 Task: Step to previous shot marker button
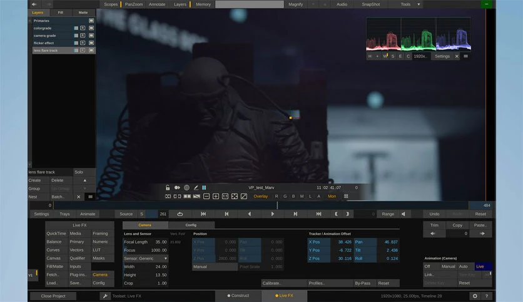226,214
